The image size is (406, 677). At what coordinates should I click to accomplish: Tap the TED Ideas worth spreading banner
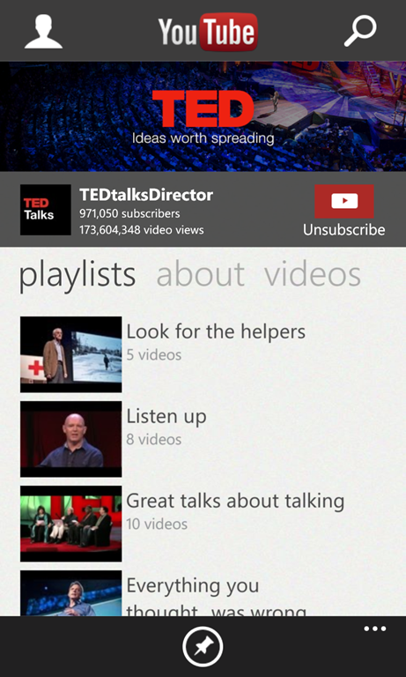point(203,116)
